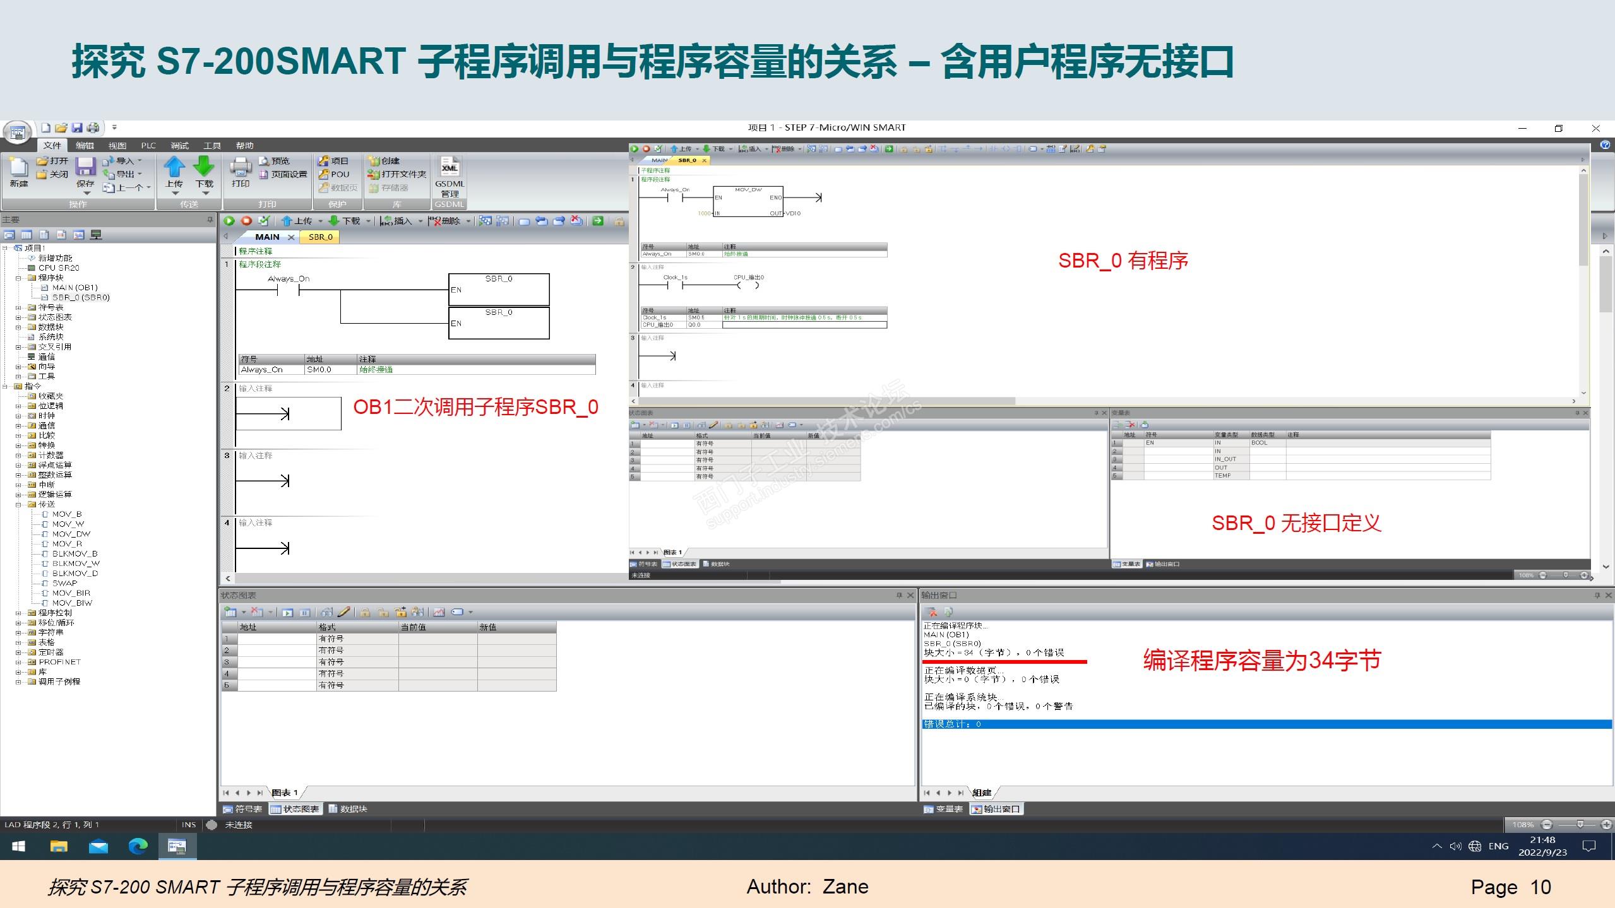Toggle pin on 主要 project panel

pos(210,220)
